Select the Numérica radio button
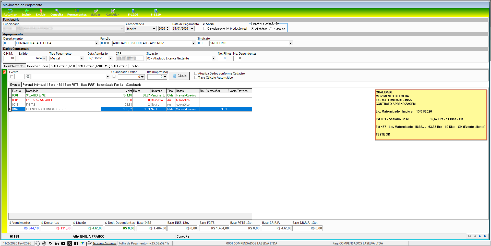Viewport: 491px width, 246px height. (x=271, y=29)
